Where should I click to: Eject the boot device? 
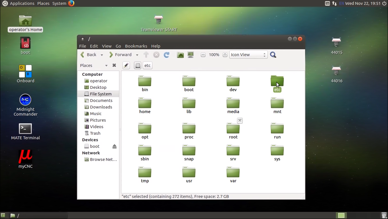[115, 146]
